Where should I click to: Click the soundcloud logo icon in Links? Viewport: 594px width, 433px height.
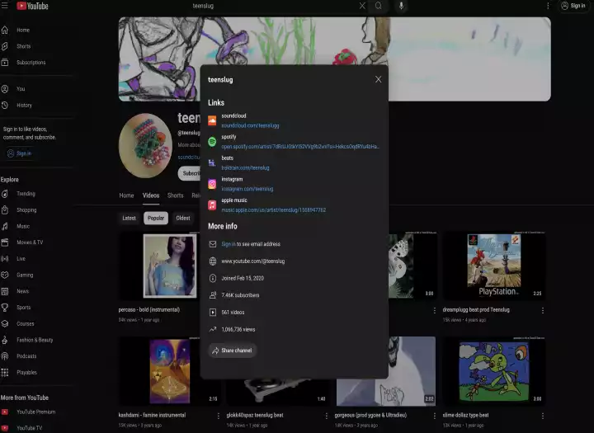coord(212,120)
